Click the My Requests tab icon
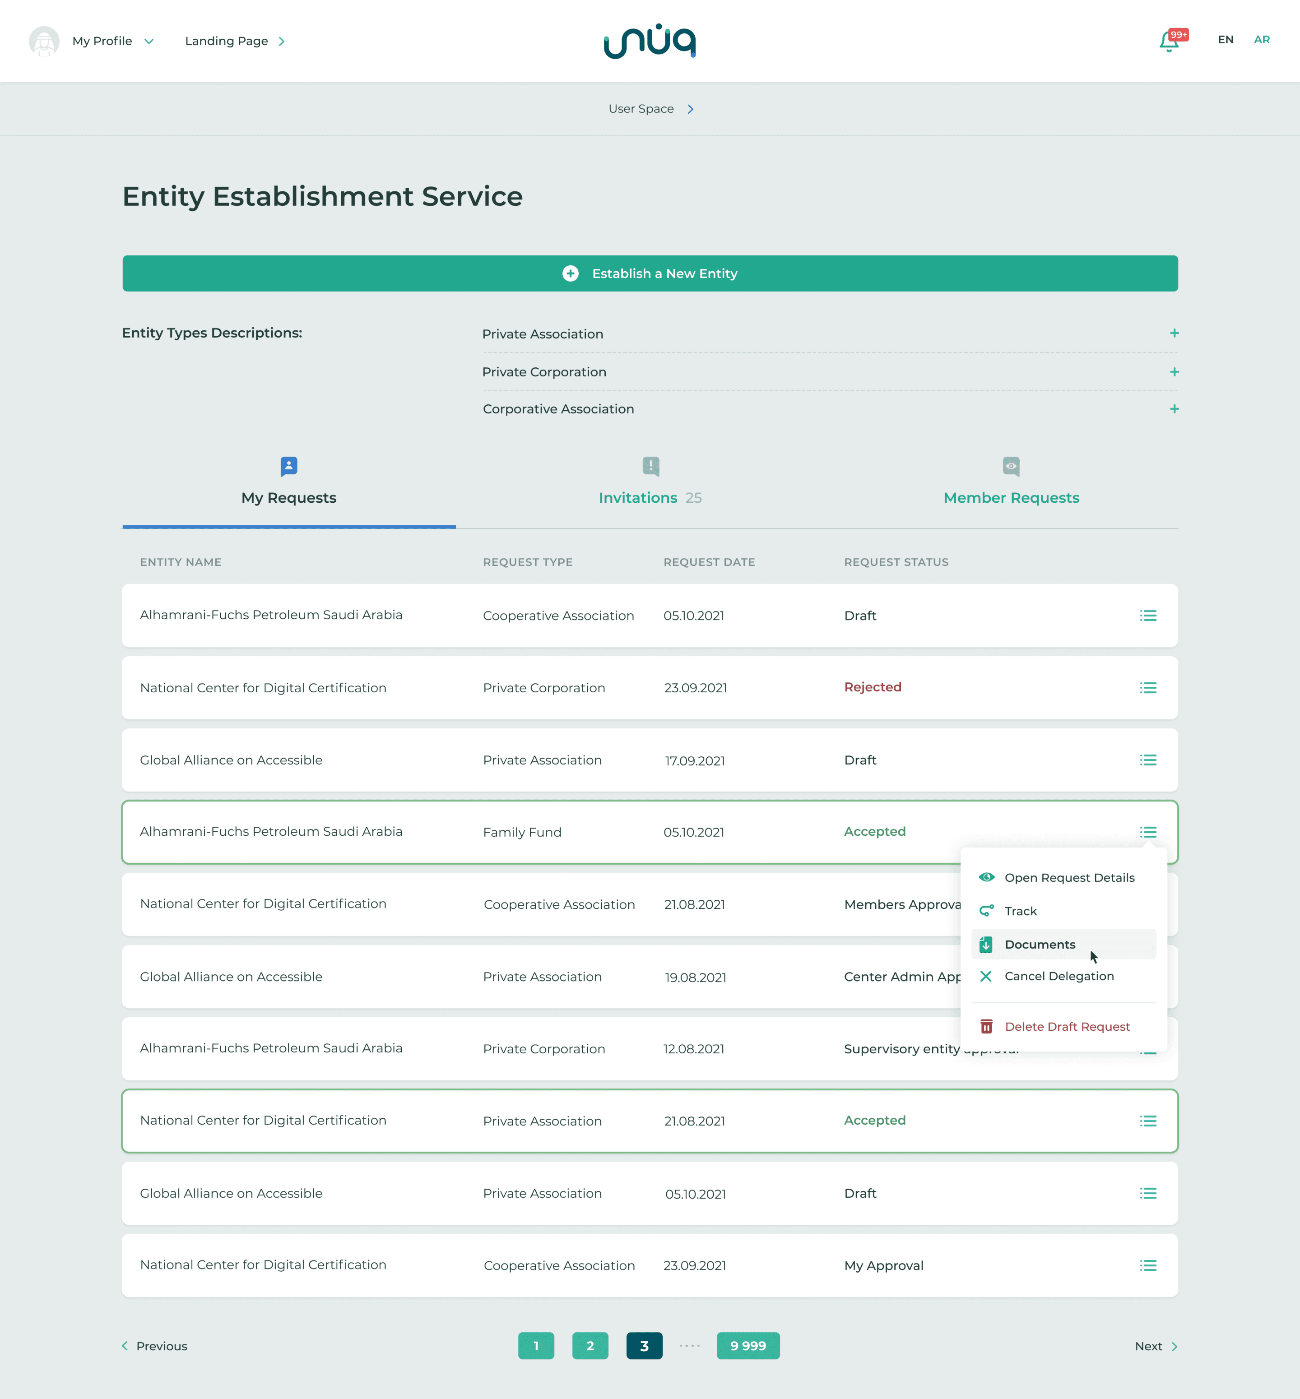This screenshot has height=1399, width=1300. [288, 466]
